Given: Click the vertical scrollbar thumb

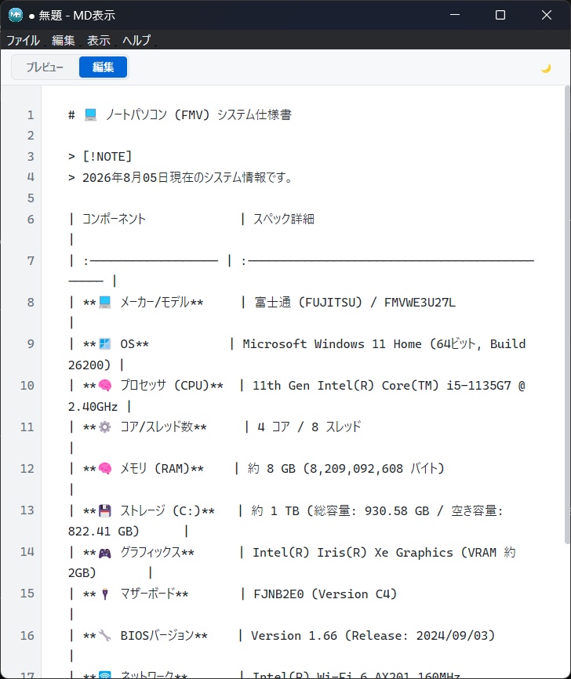Looking at the screenshot, I should [567, 314].
